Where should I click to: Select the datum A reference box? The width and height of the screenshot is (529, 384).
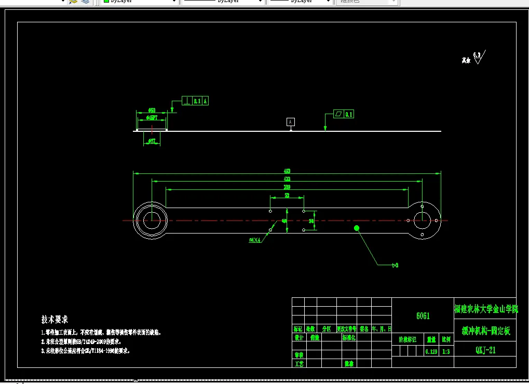(x=291, y=122)
